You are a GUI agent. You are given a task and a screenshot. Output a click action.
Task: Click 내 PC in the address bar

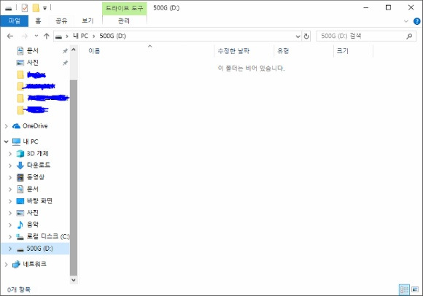(x=80, y=36)
